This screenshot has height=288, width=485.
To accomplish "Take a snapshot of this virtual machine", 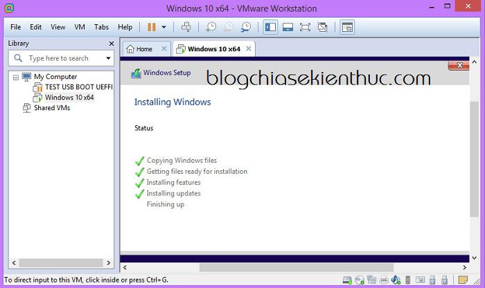I will click(x=211, y=27).
